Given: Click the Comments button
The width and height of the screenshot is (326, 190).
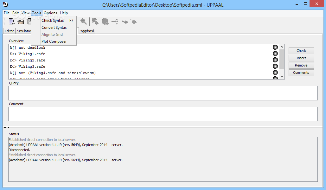Looking at the screenshot, I should pyautogui.click(x=301, y=73).
